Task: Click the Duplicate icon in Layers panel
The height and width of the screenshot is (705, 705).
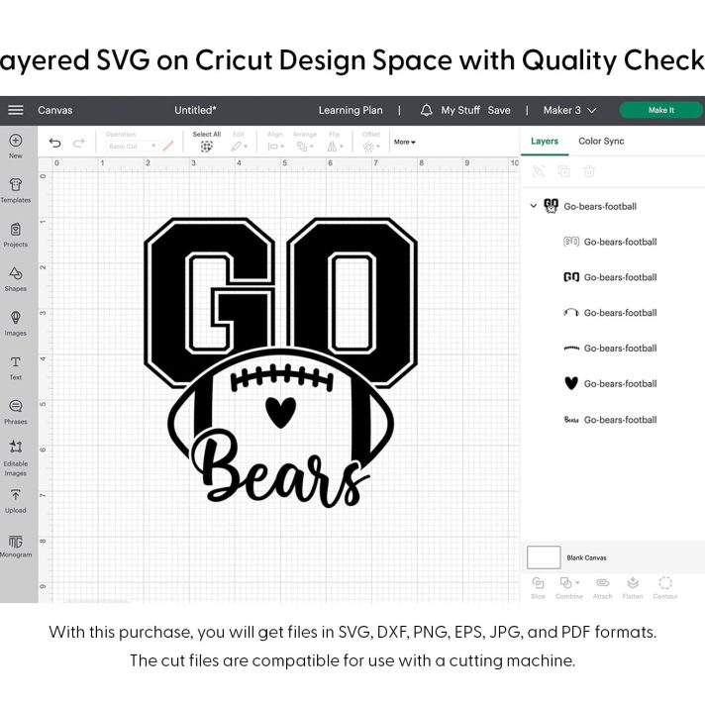Action: coord(563,171)
